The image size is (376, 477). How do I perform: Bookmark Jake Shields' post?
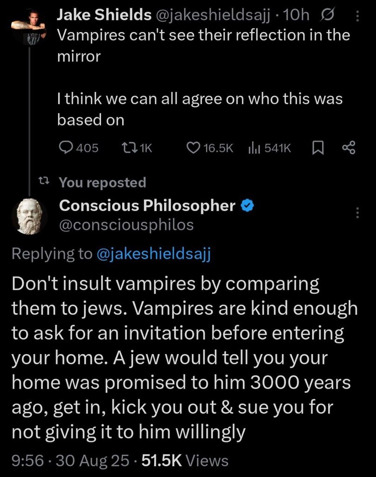coord(318,148)
